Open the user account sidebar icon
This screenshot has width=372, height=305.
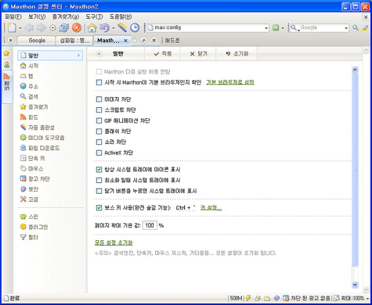[x=7, y=65]
